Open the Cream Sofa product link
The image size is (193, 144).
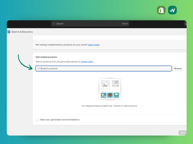click(87, 61)
